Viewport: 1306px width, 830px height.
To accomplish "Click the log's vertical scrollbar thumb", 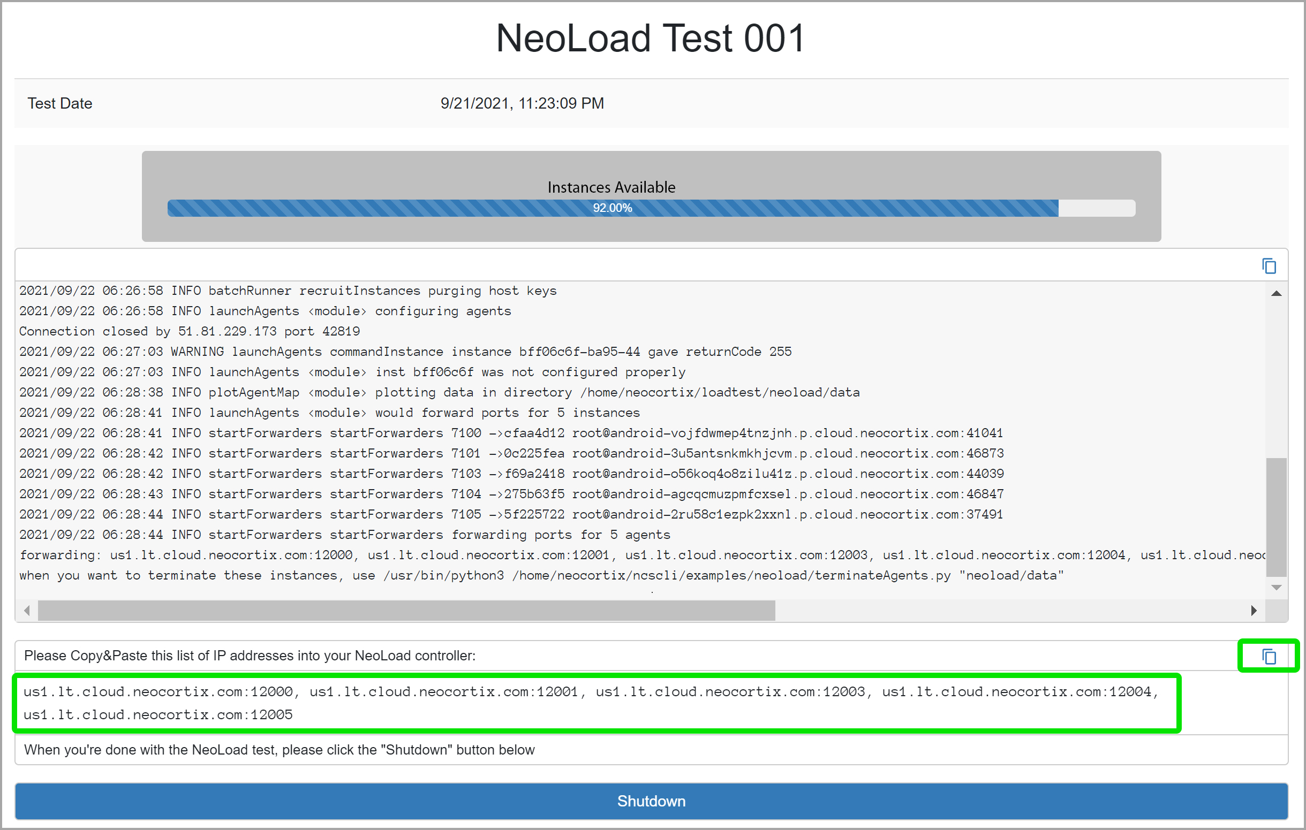I will click(1276, 517).
